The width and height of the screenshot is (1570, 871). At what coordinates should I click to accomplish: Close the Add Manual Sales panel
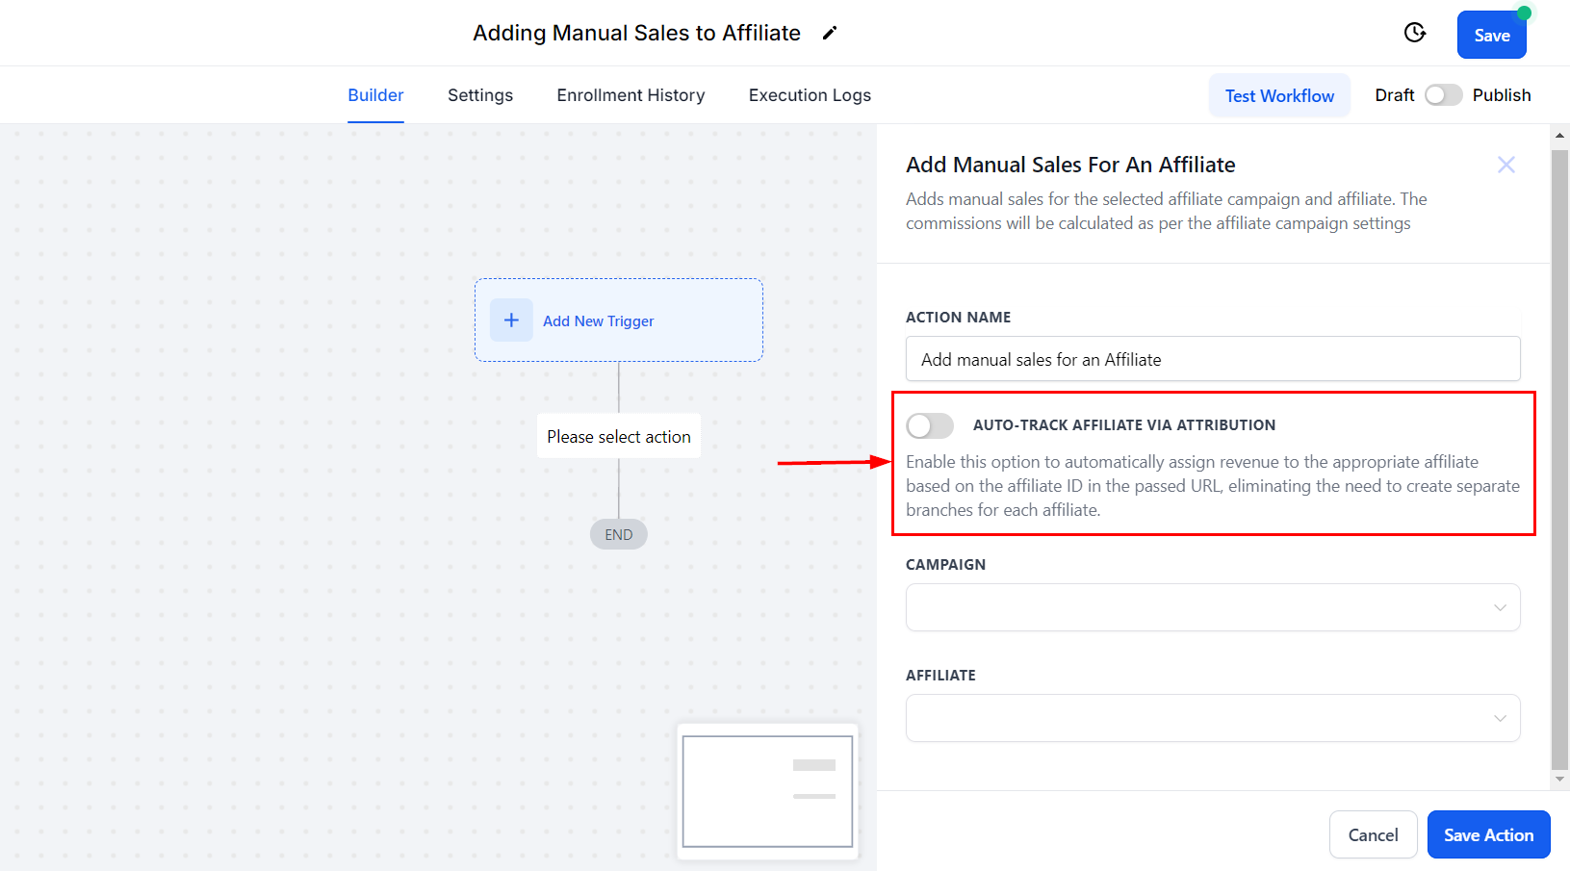(1506, 165)
